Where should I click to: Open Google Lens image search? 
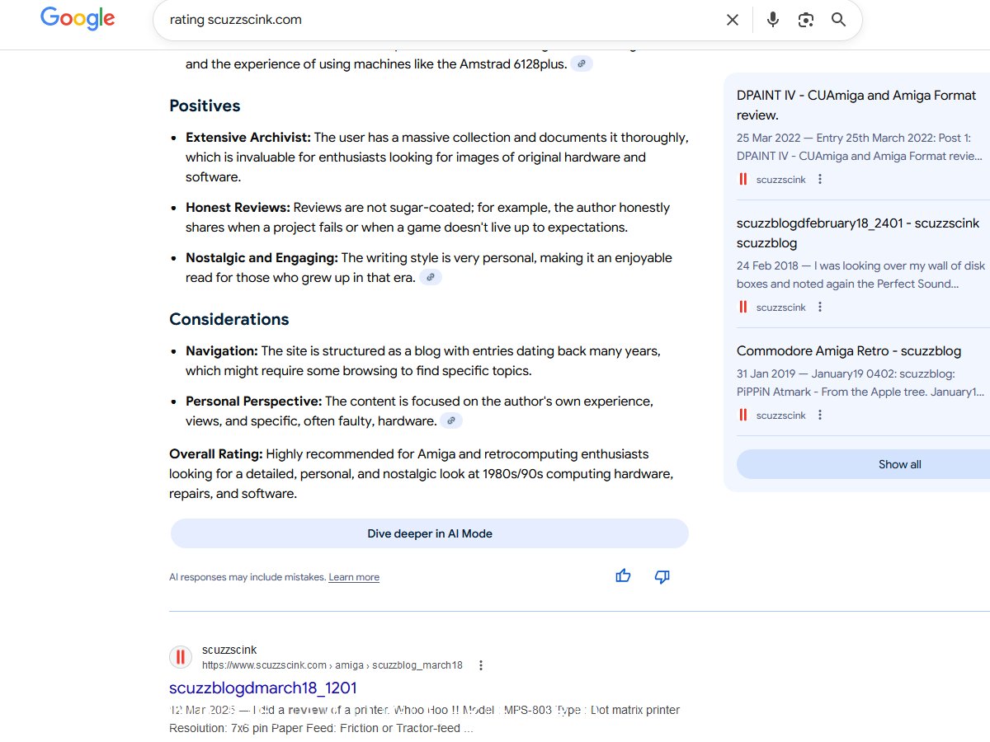tap(806, 20)
